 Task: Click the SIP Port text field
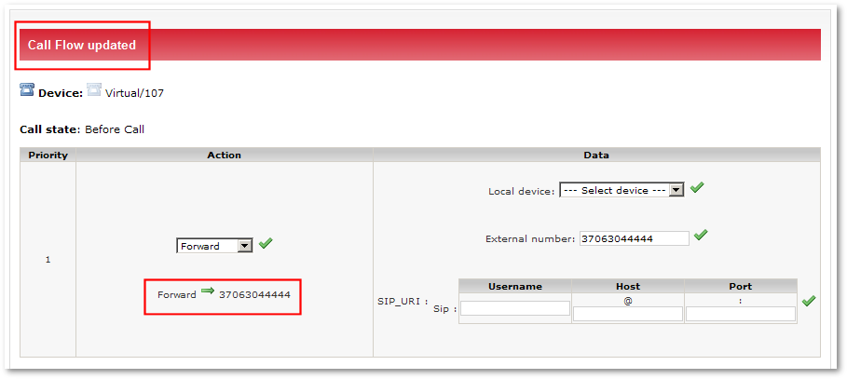click(x=740, y=314)
